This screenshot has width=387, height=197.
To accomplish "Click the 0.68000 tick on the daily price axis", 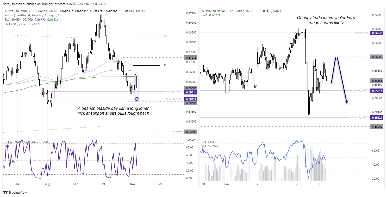I will (x=191, y=42).
